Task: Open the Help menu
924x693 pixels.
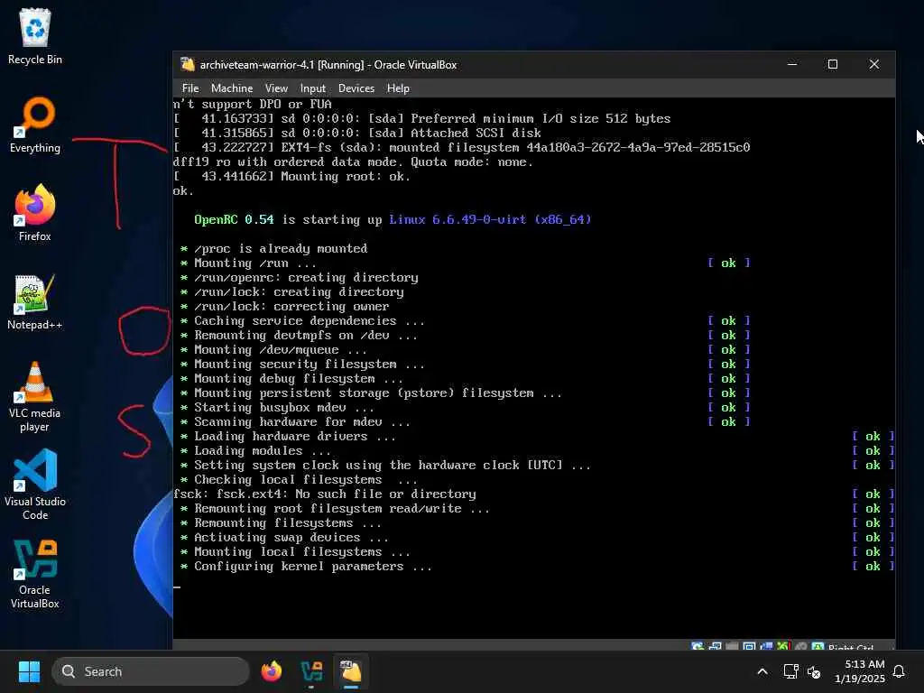Action: pyautogui.click(x=398, y=88)
